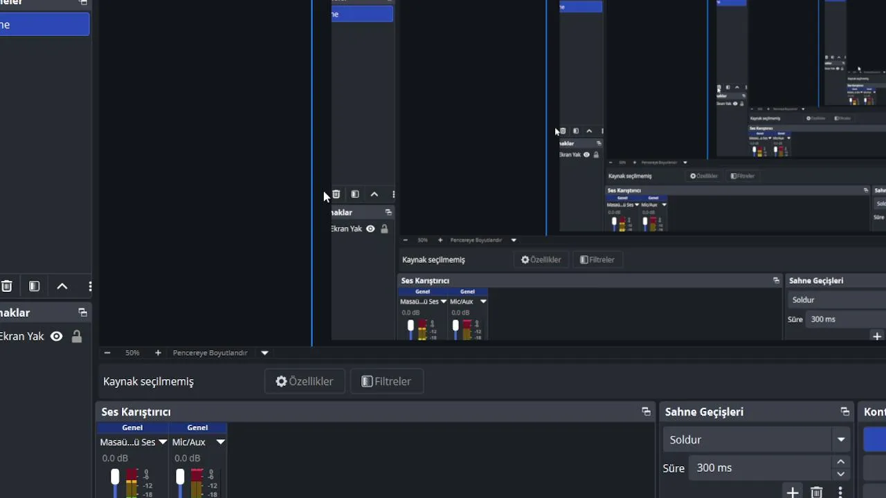Click trash icon in largest nested preview
886x498 pixels.
[x=336, y=194]
